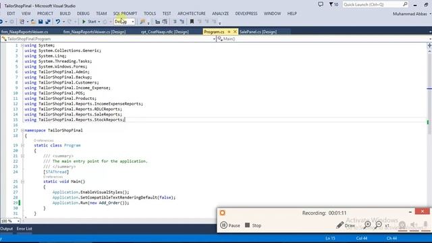Viewport: 432px width, 243px height.
Task: Click the New Project toolbar icon
Action: [22, 22]
